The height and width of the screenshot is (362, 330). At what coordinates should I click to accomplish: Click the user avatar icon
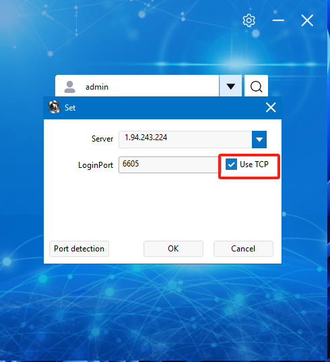(x=69, y=87)
